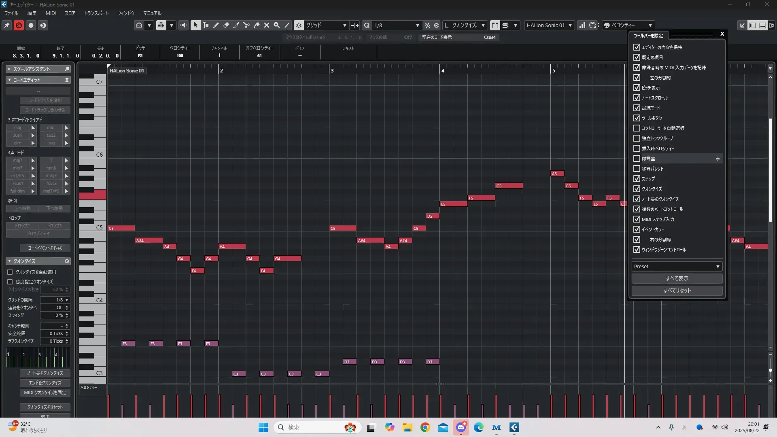777x437 pixels.
Task: Select the Draw pencil tool
Action: point(216,25)
